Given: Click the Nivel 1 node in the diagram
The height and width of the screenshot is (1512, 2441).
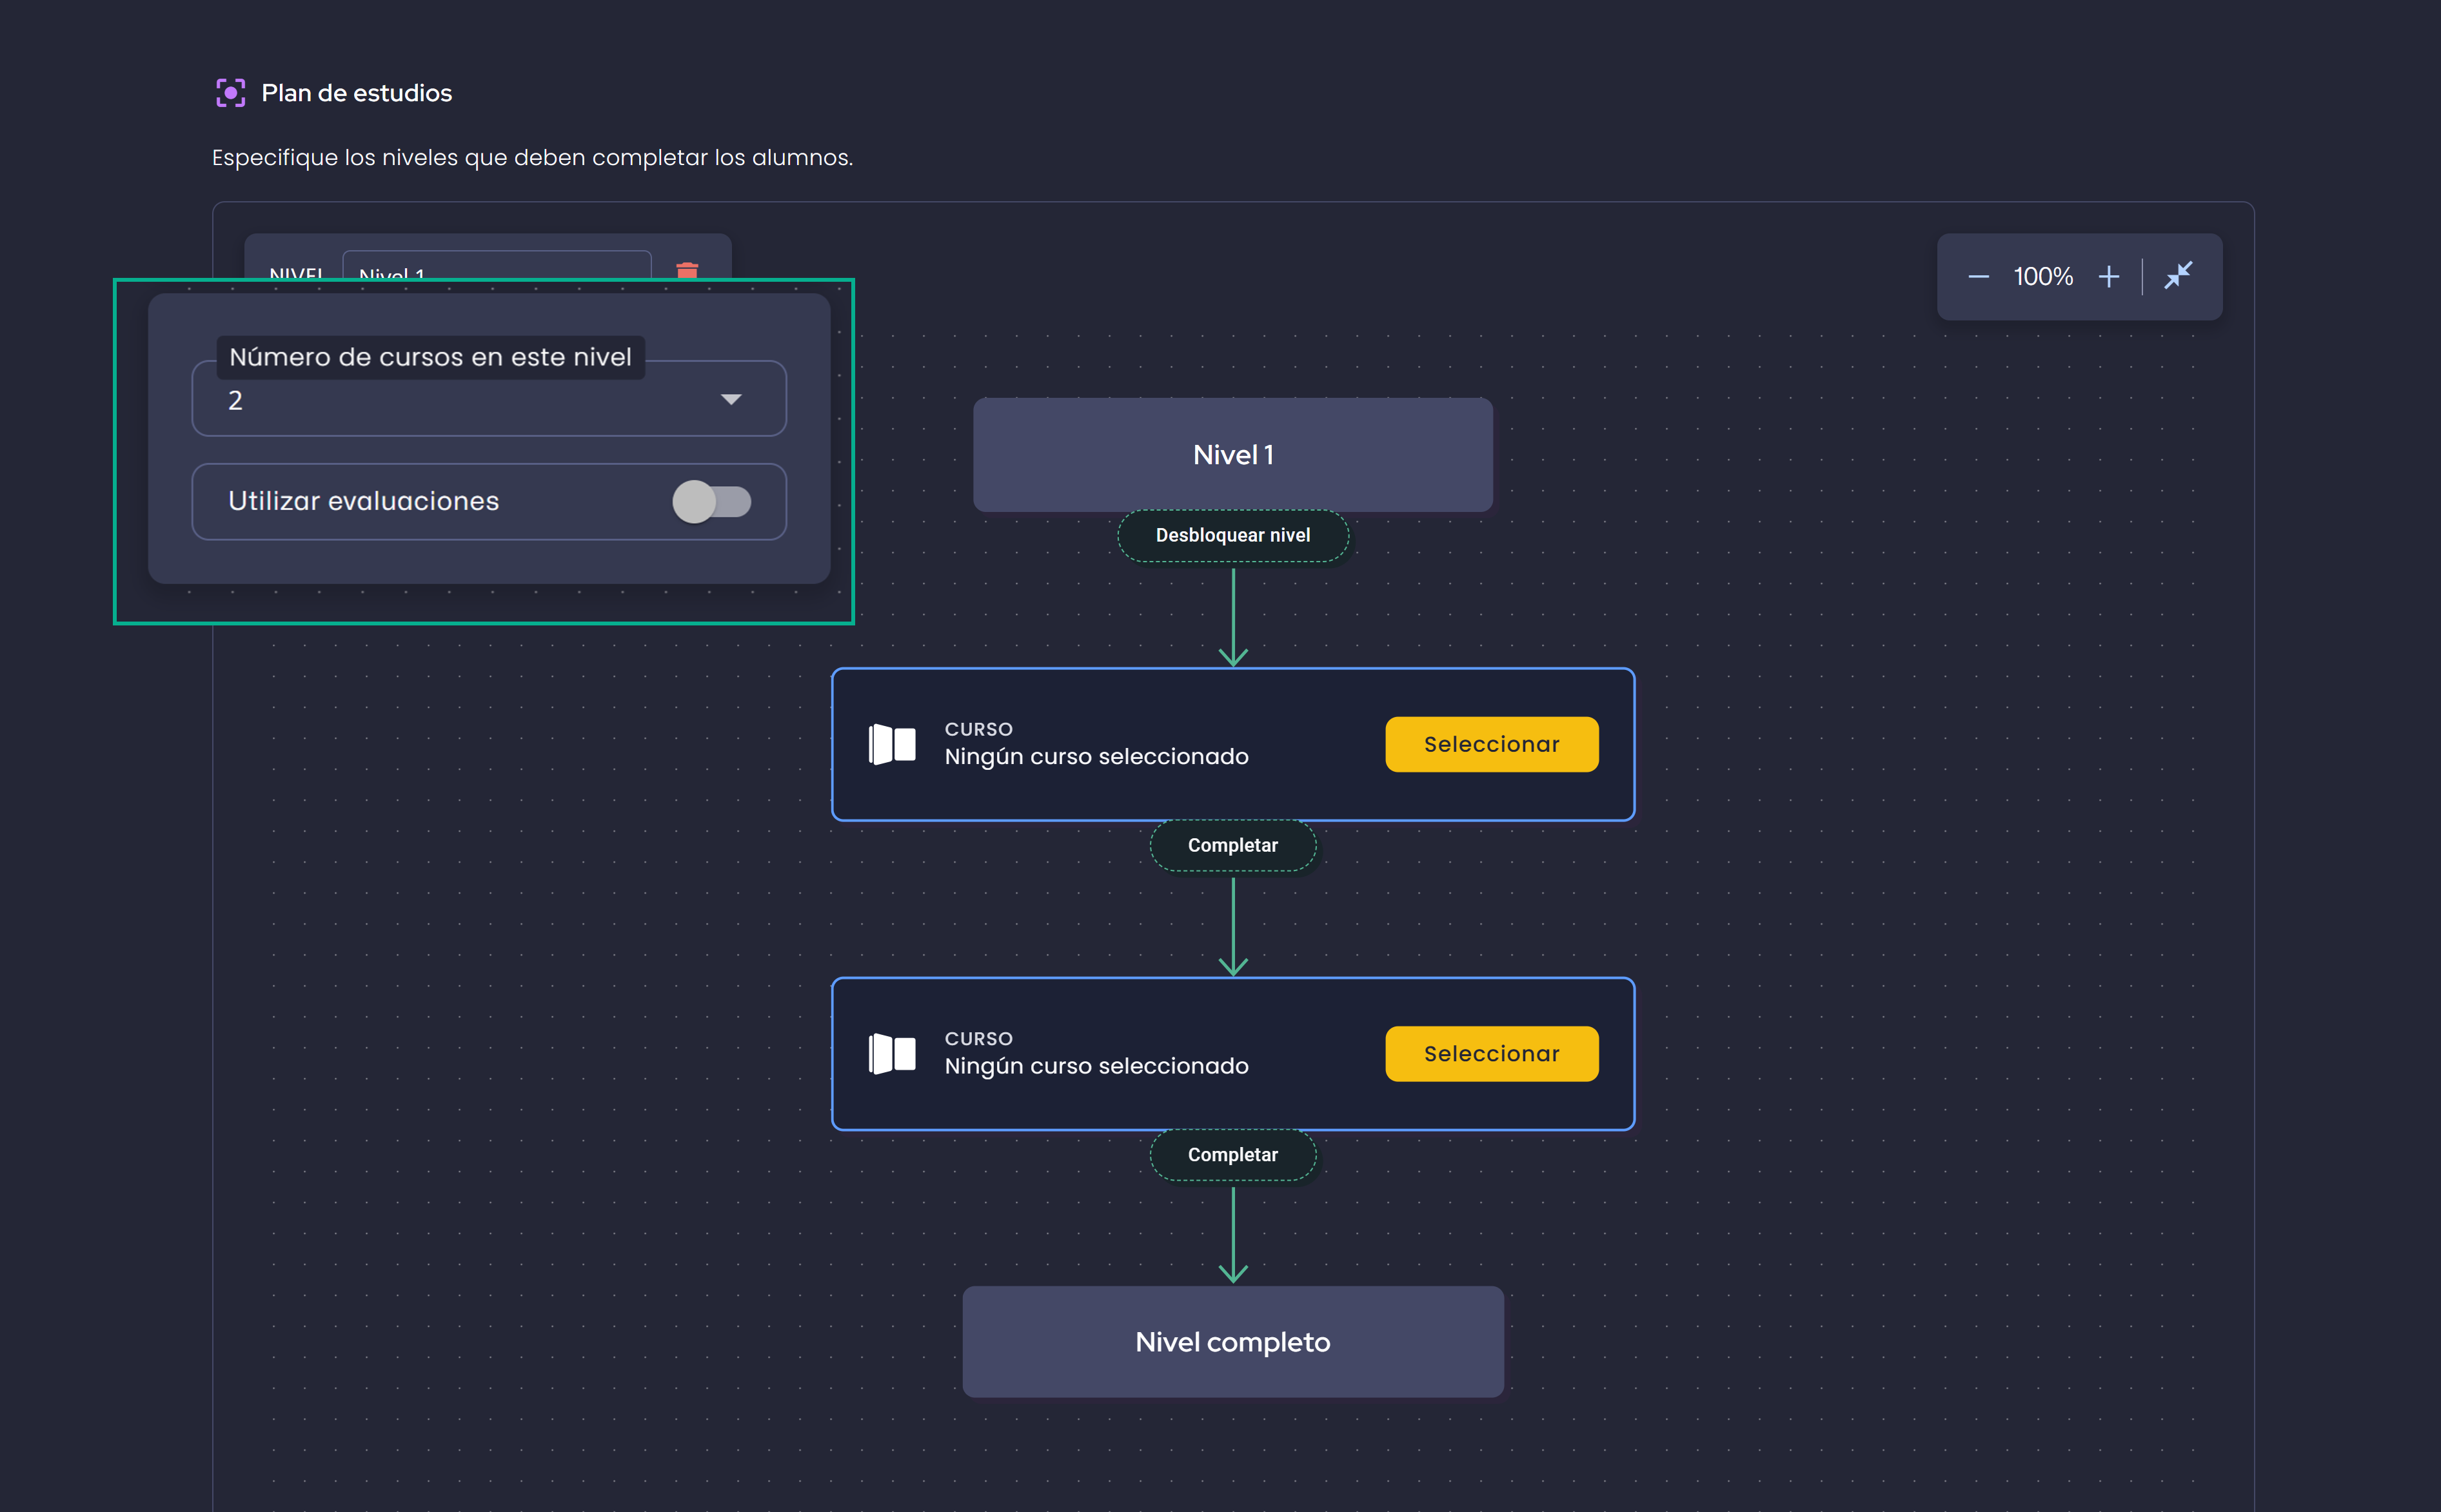Looking at the screenshot, I should point(1233,454).
